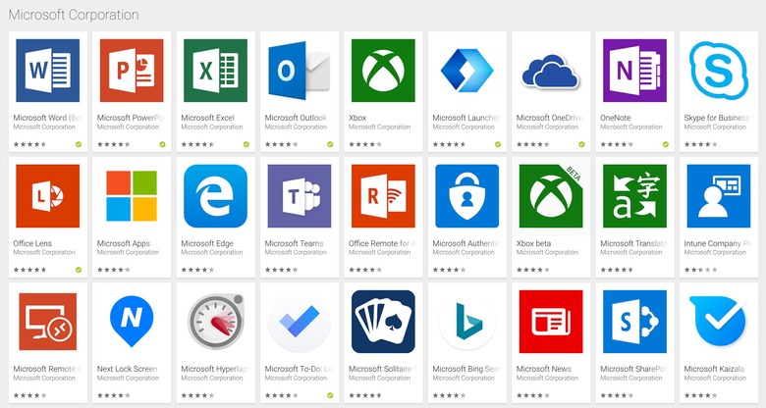Select the Microsoft Remote Desktop icon
Viewport: 766px width, 408px height.
[48, 321]
